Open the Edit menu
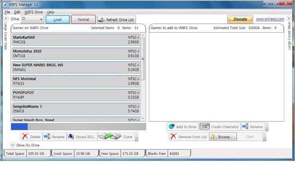The image size is (295, 177). [x=17, y=12]
